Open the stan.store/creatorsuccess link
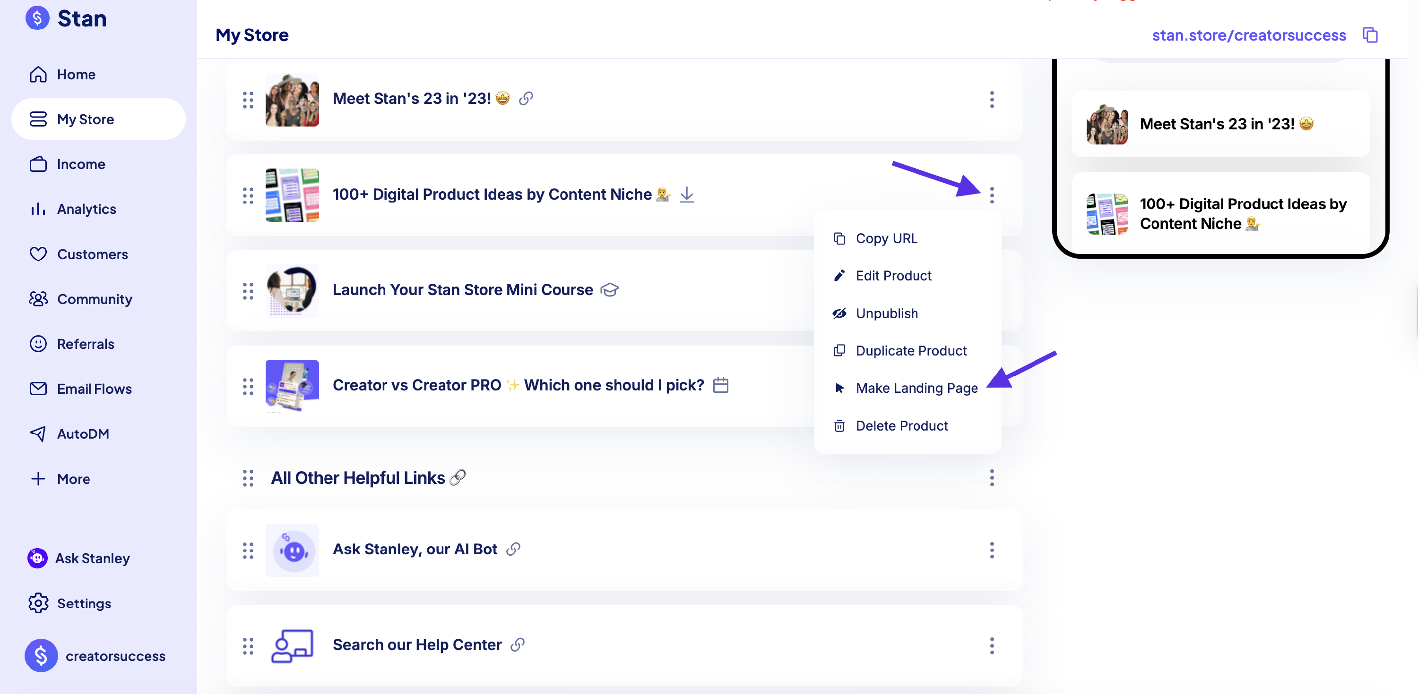 pos(1248,35)
